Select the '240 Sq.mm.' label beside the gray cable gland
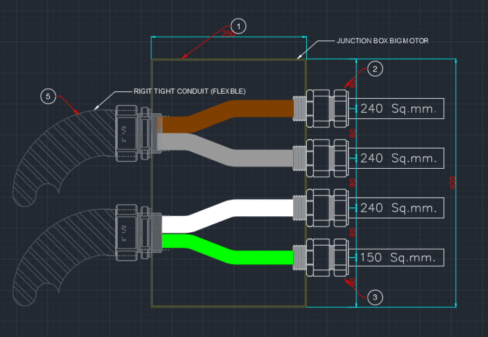488x337 pixels. point(400,158)
